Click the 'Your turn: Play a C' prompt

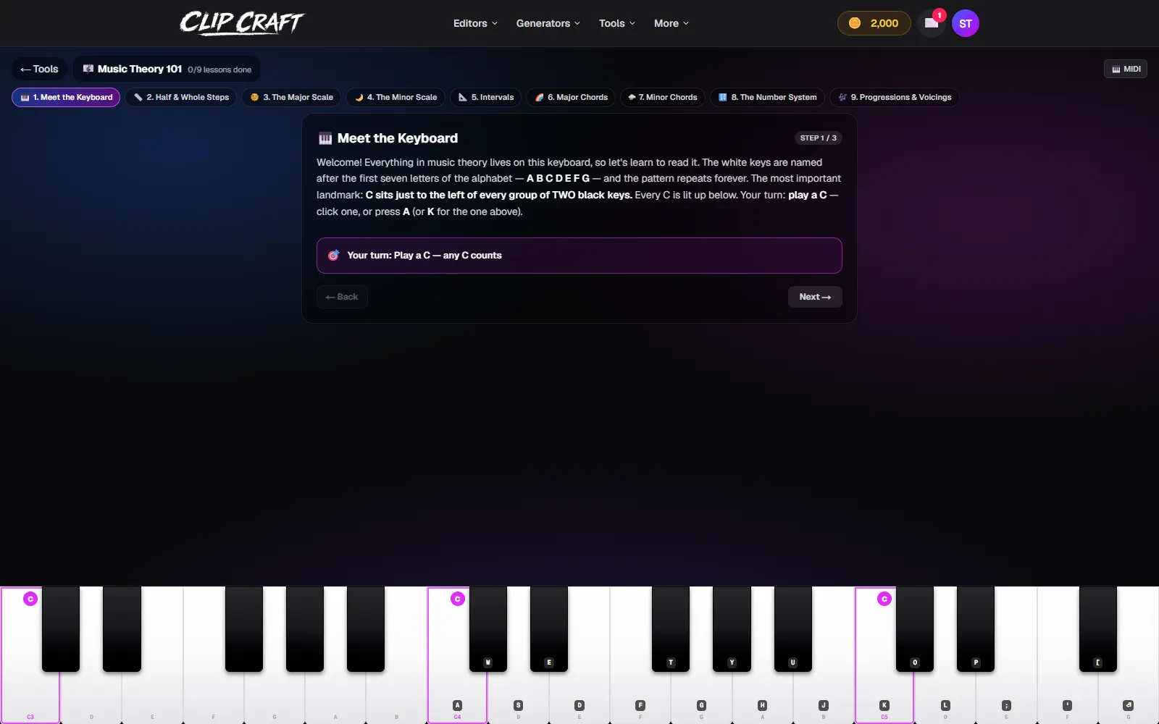[x=579, y=256]
